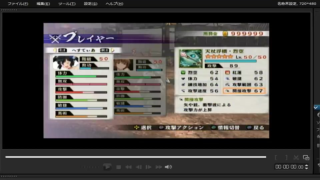Click the プレイヤー title in the preview
This screenshot has height=180, width=320.
click(x=88, y=37)
